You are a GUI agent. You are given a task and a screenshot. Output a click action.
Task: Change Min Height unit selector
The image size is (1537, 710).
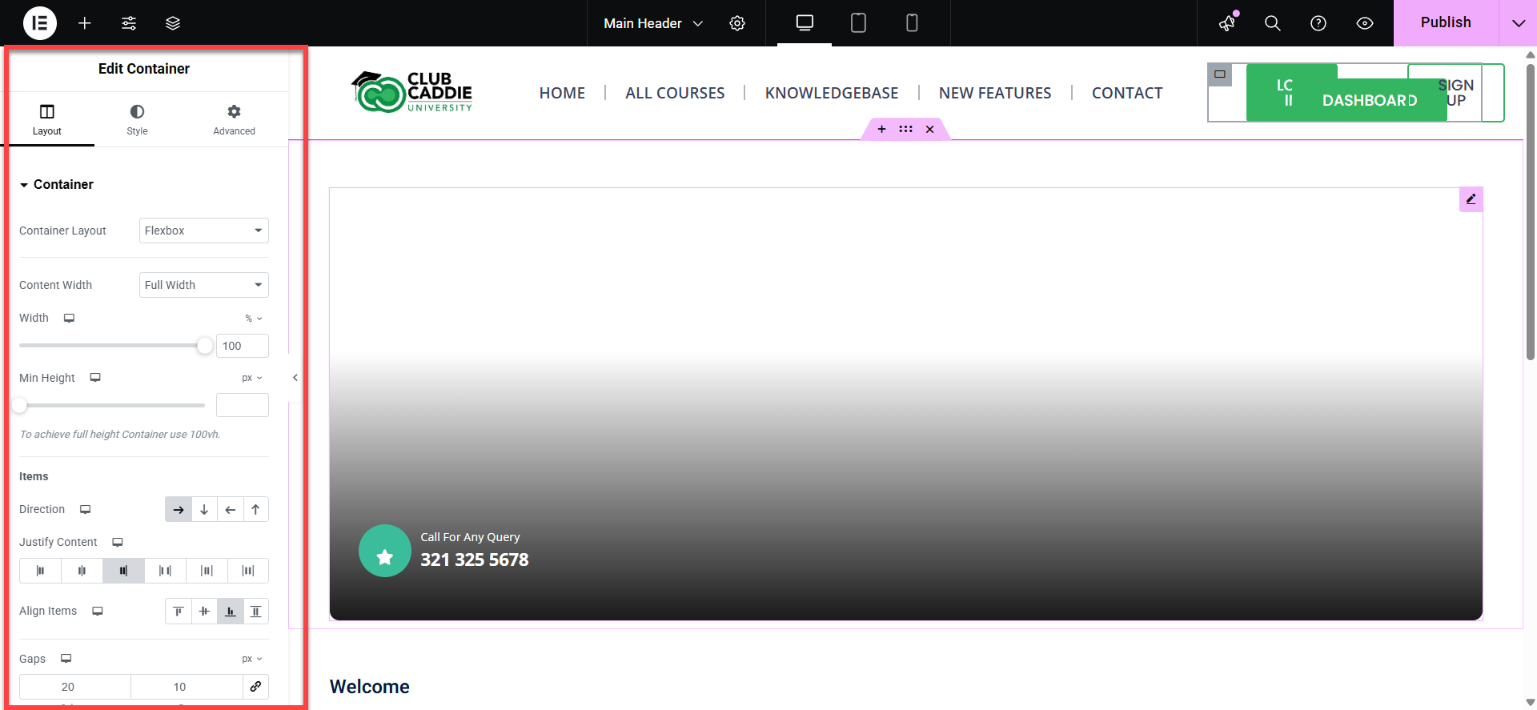[x=252, y=378]
